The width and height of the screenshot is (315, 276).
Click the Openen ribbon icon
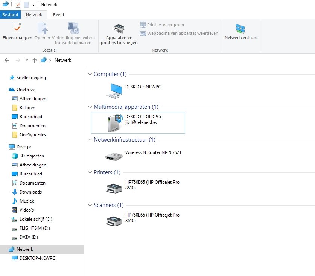(x=43, y=28)
